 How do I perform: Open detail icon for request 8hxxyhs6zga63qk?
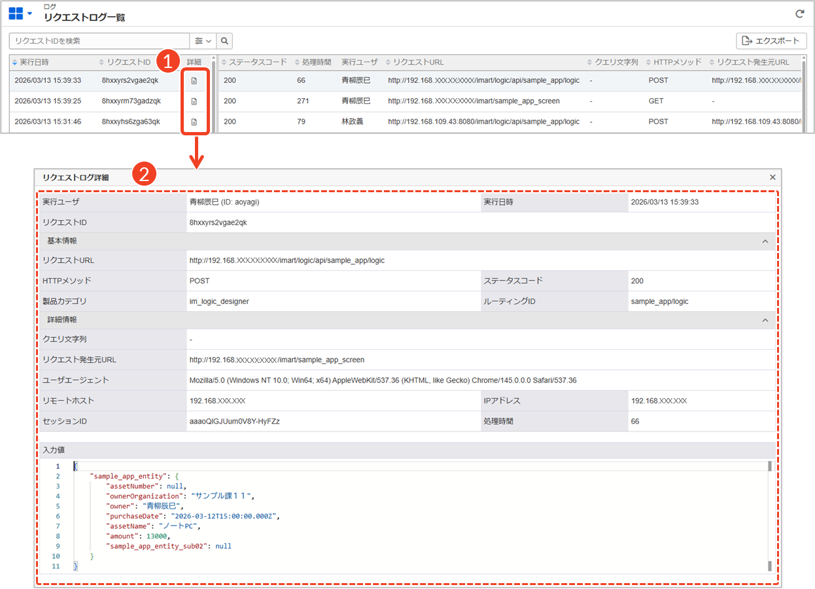coord(194,122)
